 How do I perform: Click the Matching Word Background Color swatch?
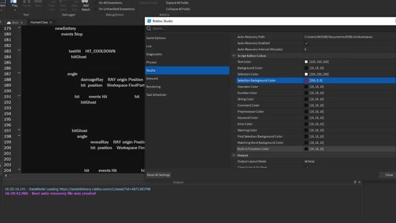(x=306, y=142)
